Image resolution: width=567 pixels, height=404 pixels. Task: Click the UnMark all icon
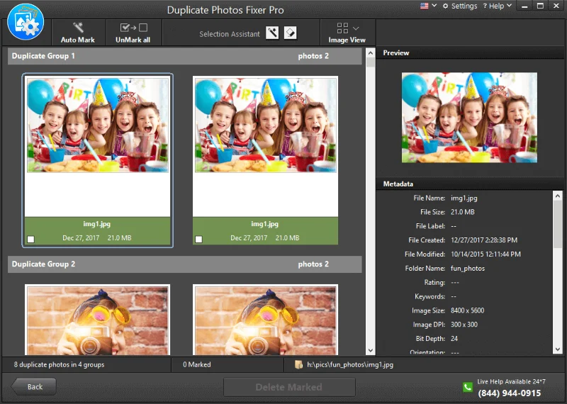pos(133,28)
